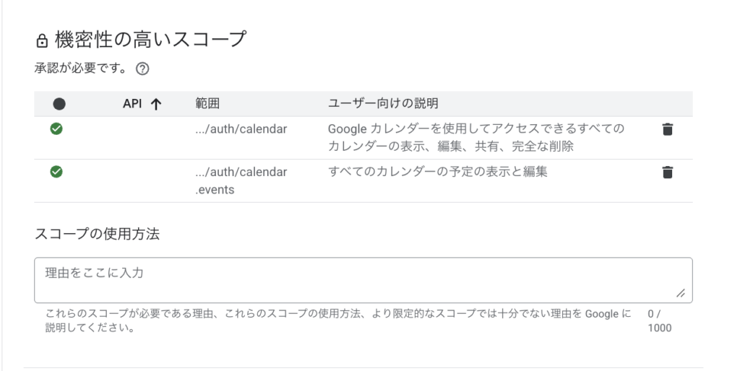Click the 機密性の高いスコープ heading
Viewport: 740px width, 371px height.
pos(150,40)
